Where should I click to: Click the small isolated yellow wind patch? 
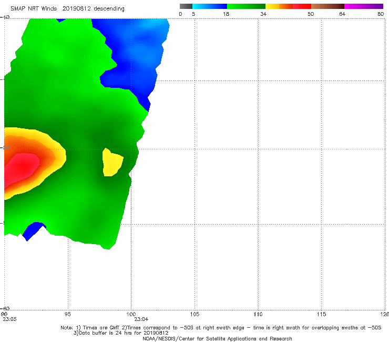pyautogui.click(x=112, y=163)
